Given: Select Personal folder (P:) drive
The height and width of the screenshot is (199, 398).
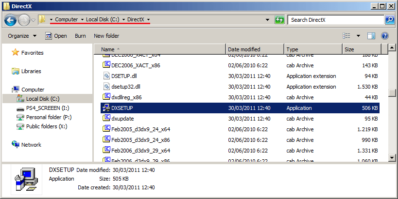Looking at the screenshot, I should (x=49, y=117).
